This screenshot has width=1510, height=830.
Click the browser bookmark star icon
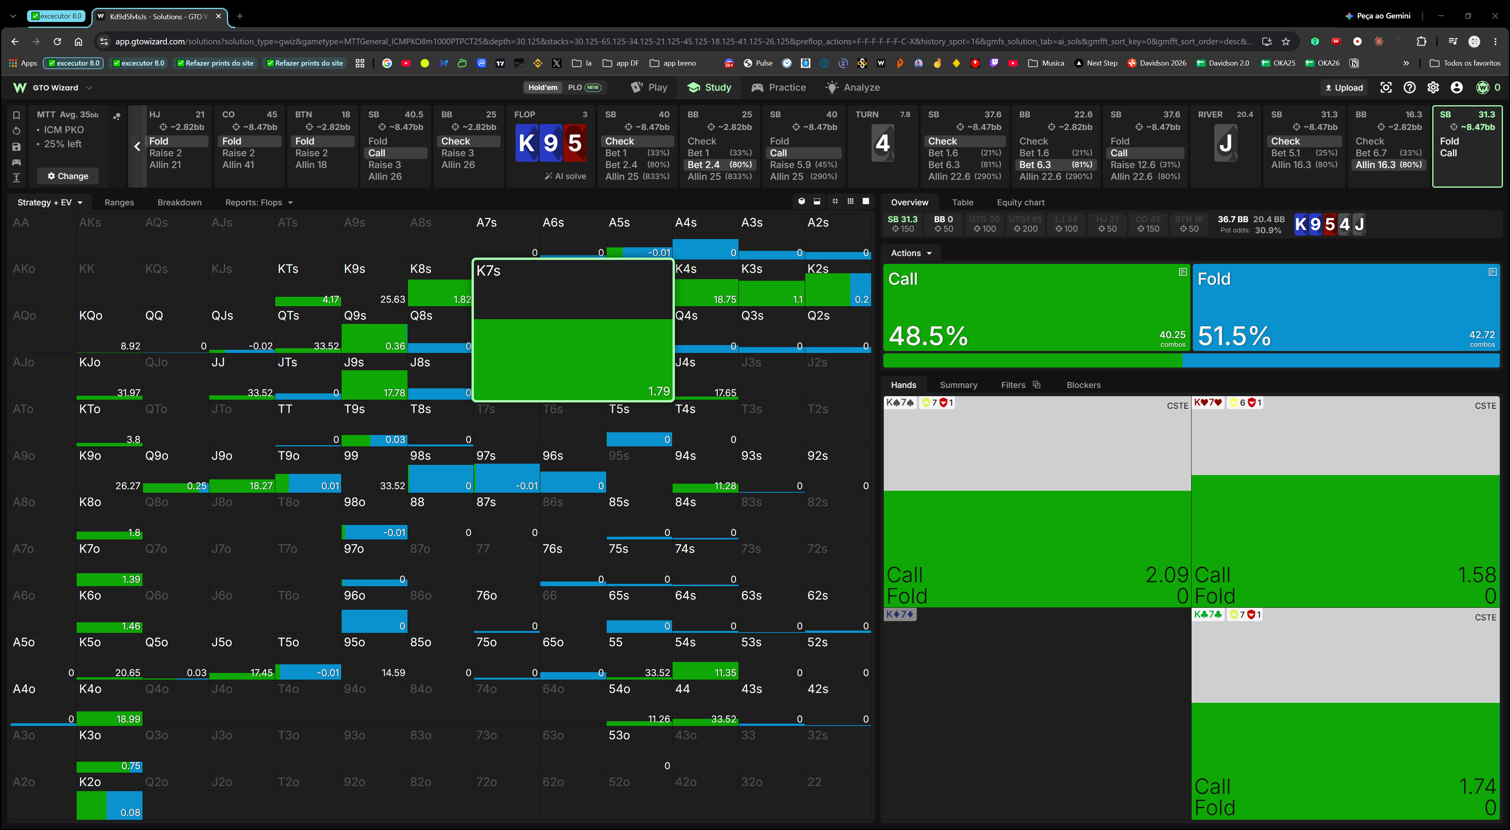[1285, 42]
